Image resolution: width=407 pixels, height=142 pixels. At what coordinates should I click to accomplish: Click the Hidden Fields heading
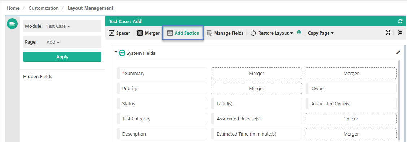[38, 76]
